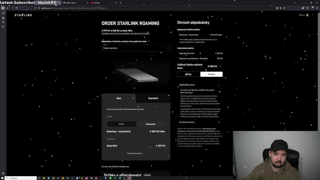Open the browser hamburger menu
This screenshot has width=320, height=180.
coord(316,8)
